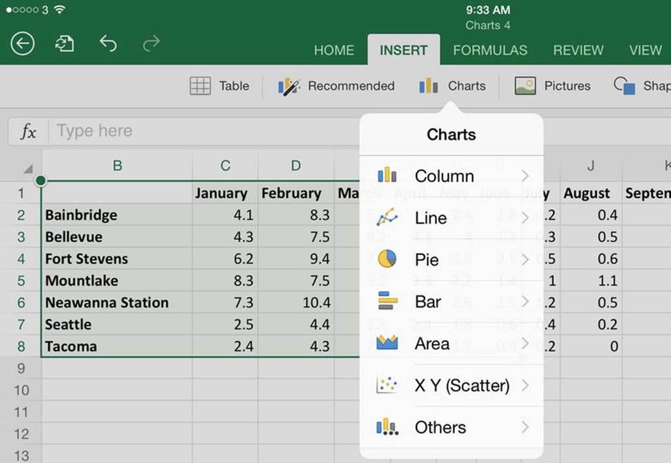
Task: Select column J header
Action: click(x=590, y=165)
